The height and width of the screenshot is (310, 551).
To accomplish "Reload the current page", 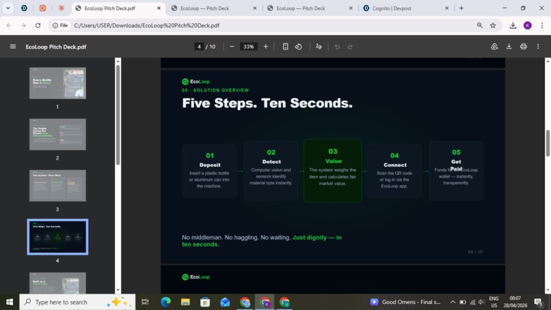I will tap(38, 25).
